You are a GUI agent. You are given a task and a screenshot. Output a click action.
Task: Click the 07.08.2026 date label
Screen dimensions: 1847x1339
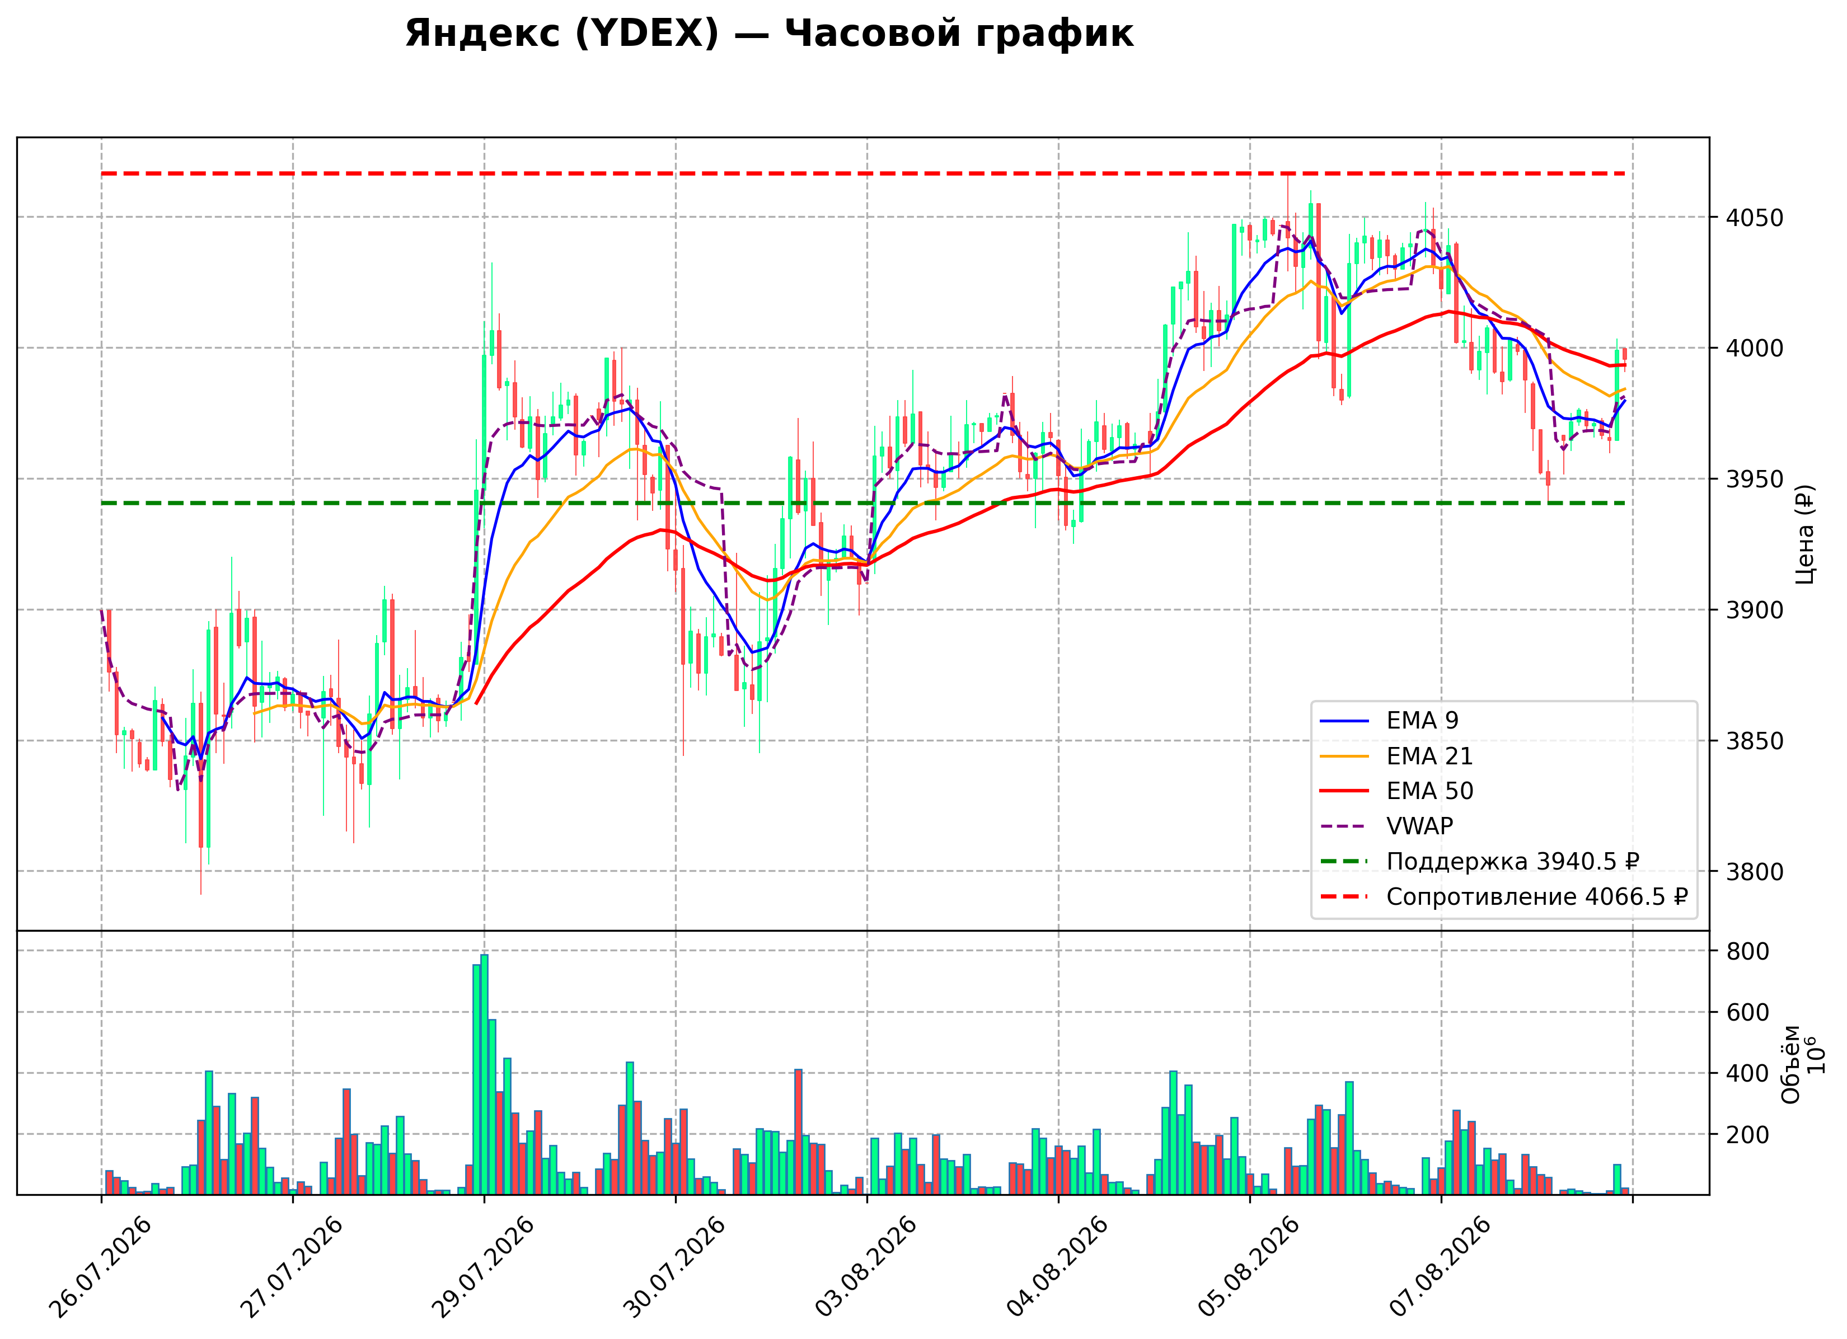(1441, 1267)
